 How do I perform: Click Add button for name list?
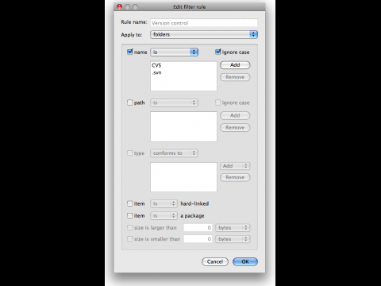(x=235, y=65)
